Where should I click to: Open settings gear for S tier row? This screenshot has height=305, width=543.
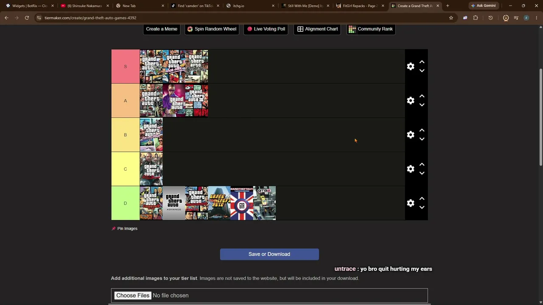click(411, 67)
